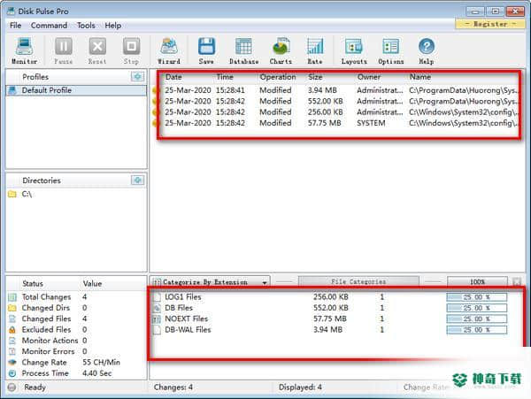Open the Database toolbar icon
The width and height of the screenshot is (531, 399).
(x=244, y=50)
